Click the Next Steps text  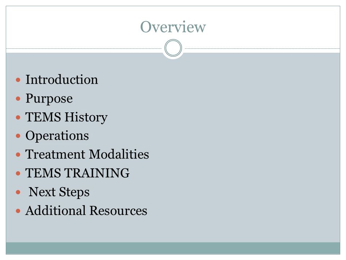pos(59,192)
